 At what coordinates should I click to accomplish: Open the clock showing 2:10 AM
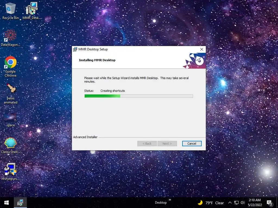click(255, 203)
